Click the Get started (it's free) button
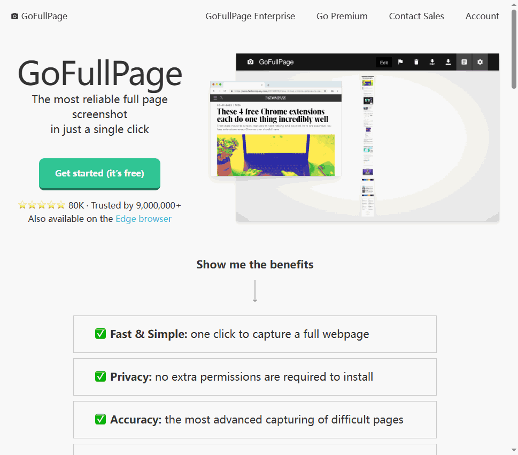 coord(99,173)
